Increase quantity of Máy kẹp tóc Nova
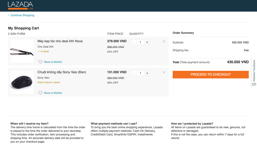257x145 pixels. pos(147,42)
